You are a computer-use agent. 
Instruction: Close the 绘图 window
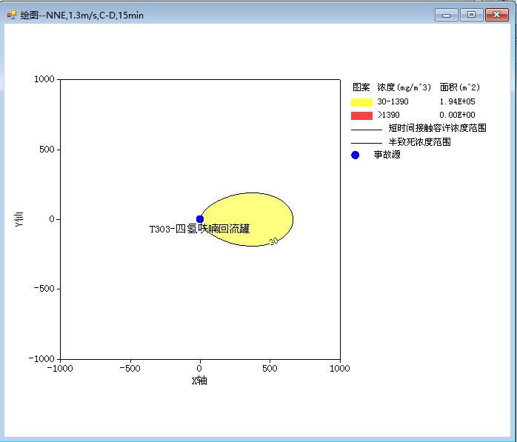[496, 15]
